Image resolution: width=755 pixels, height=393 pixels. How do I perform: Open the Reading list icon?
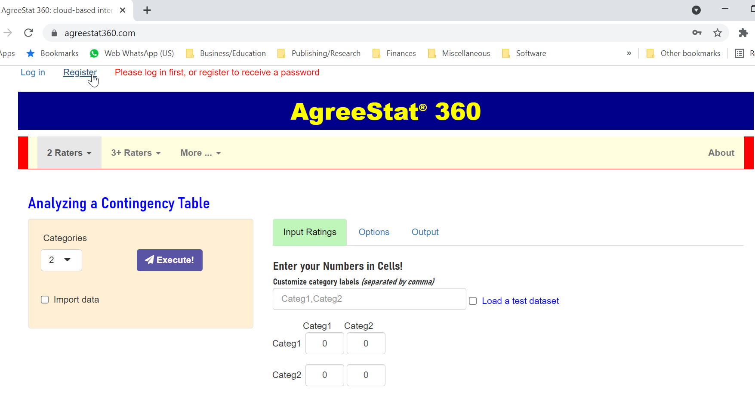pos(740,53)
